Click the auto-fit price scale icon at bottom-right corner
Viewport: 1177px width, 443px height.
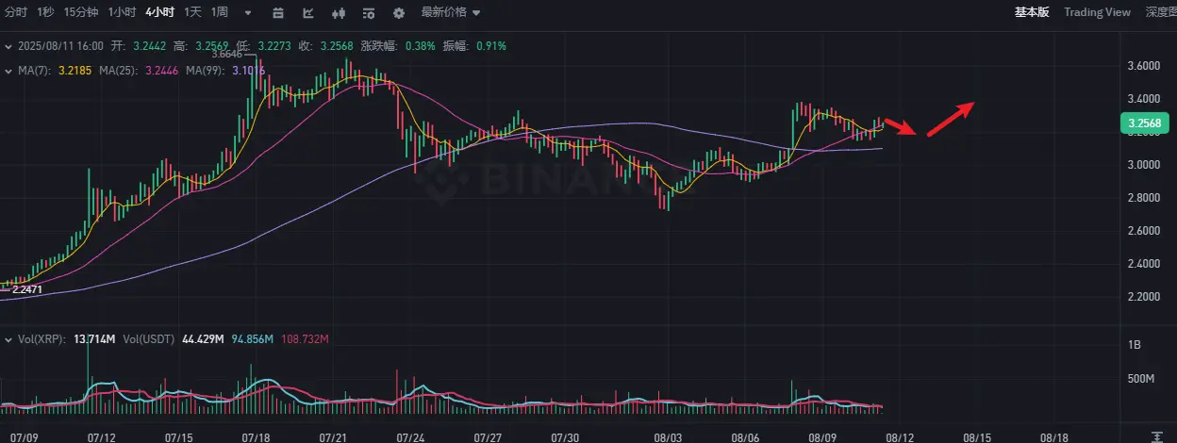click(x=1158, y=435)
